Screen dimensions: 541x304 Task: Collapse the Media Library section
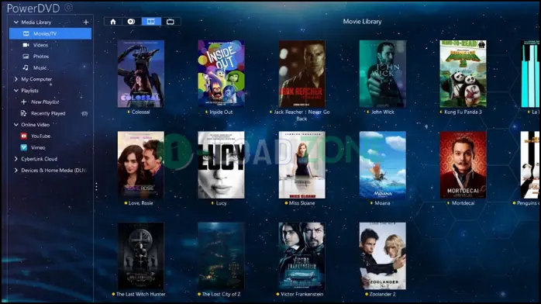pos(16,22)
